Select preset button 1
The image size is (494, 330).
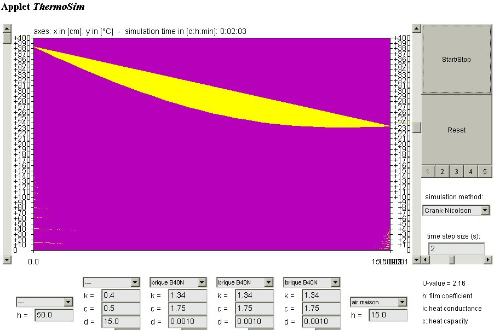click(428, 172)
